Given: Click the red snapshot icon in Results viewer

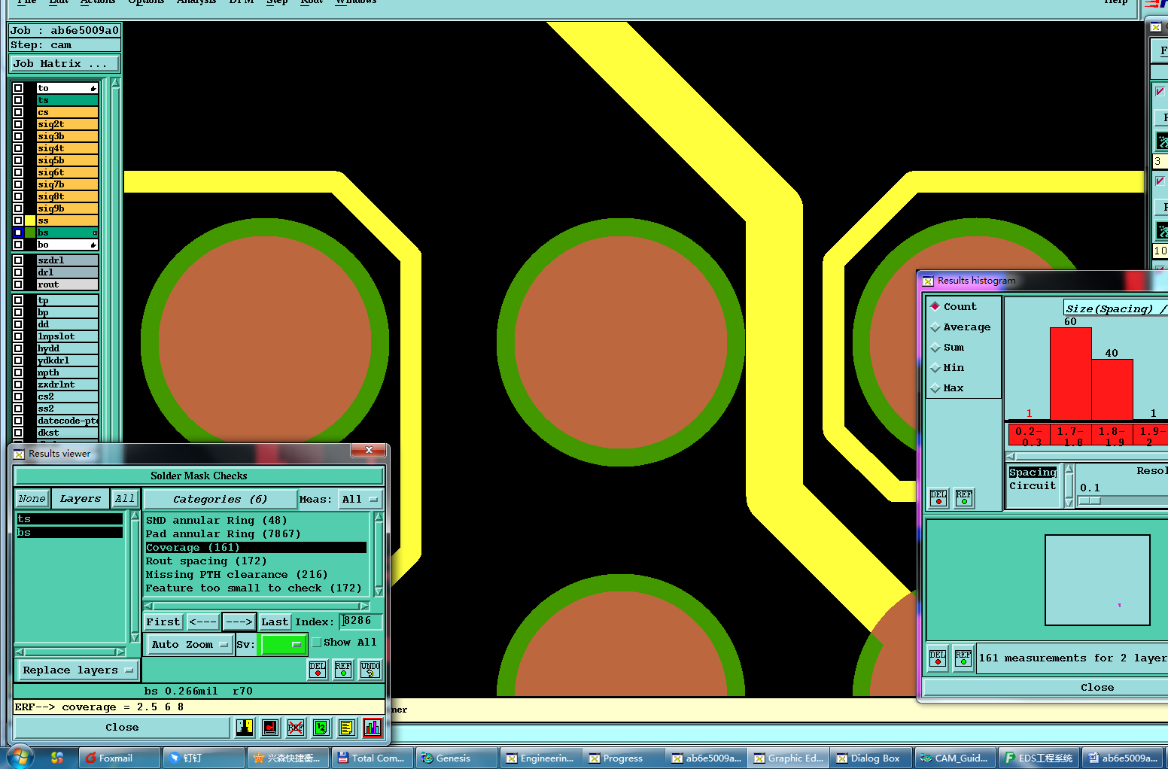Looking at the screenshot, I should (271, 727).
